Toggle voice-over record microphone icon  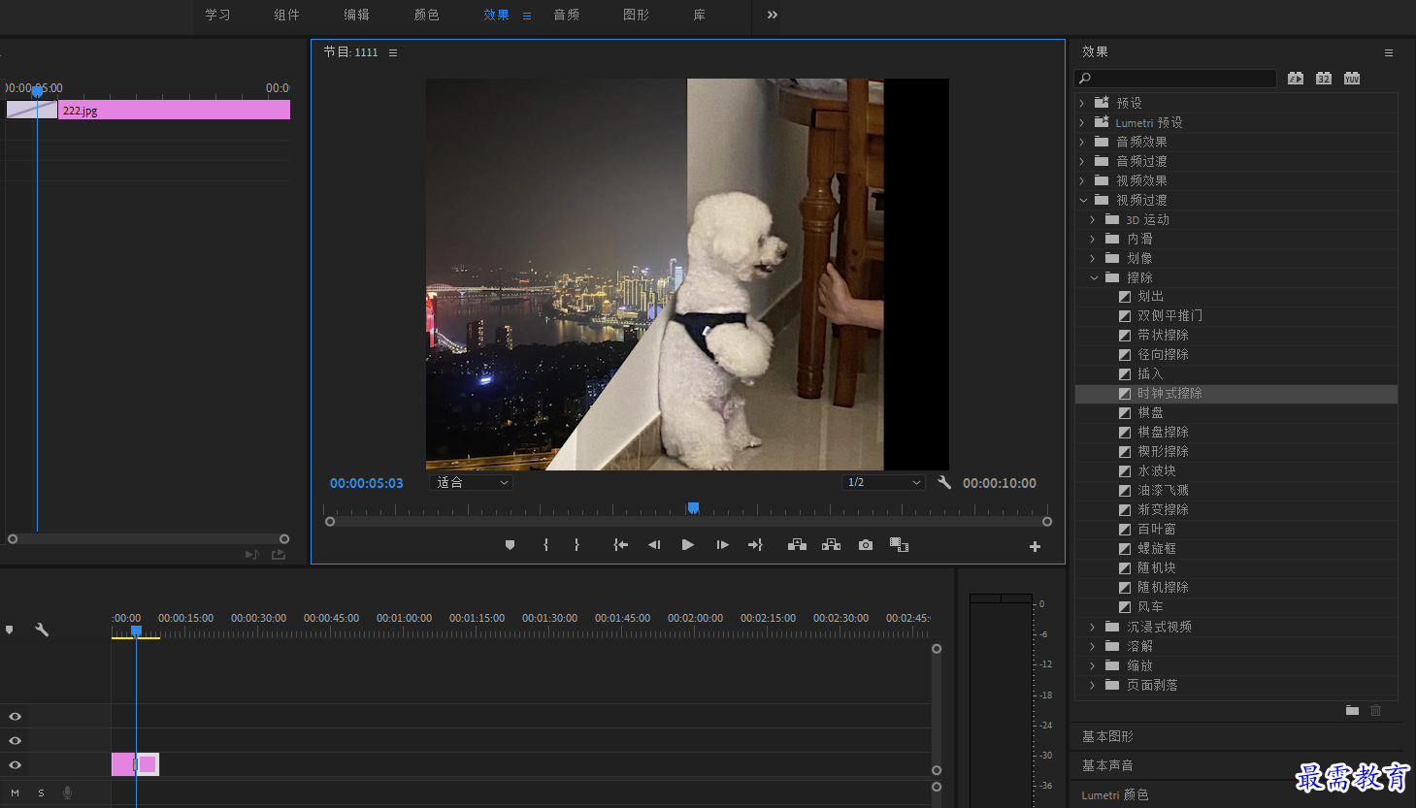67,792
